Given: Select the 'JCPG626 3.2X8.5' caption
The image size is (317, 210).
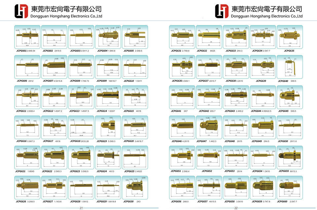Looking at the screenshot, I should click(x=25, y=201).
